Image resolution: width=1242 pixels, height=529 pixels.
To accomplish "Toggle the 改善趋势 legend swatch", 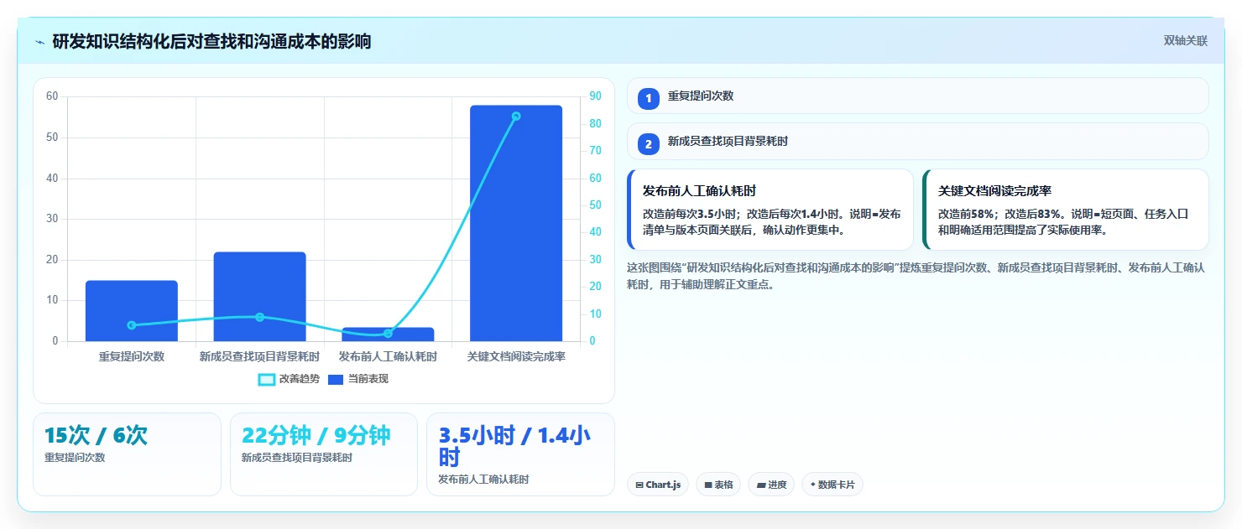I will (267, 379).
